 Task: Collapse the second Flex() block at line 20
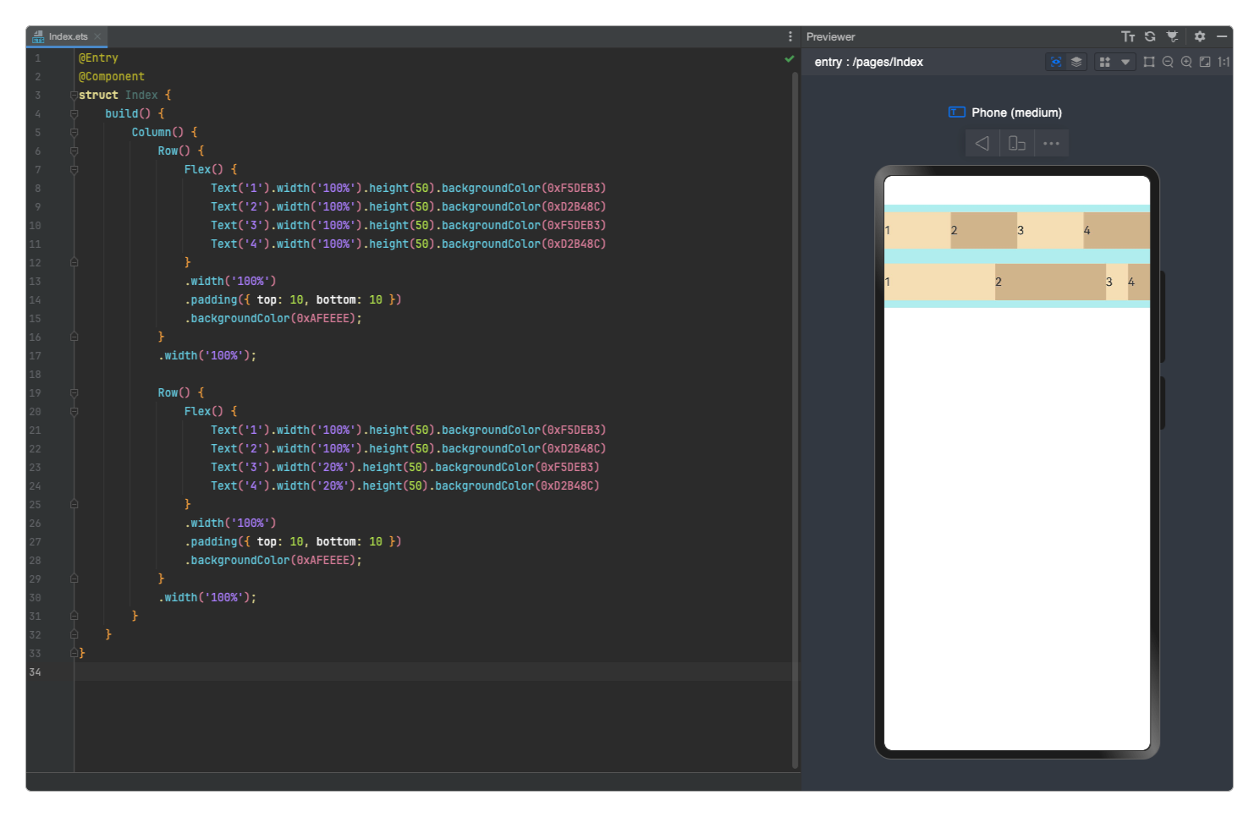tap(74, 411)
